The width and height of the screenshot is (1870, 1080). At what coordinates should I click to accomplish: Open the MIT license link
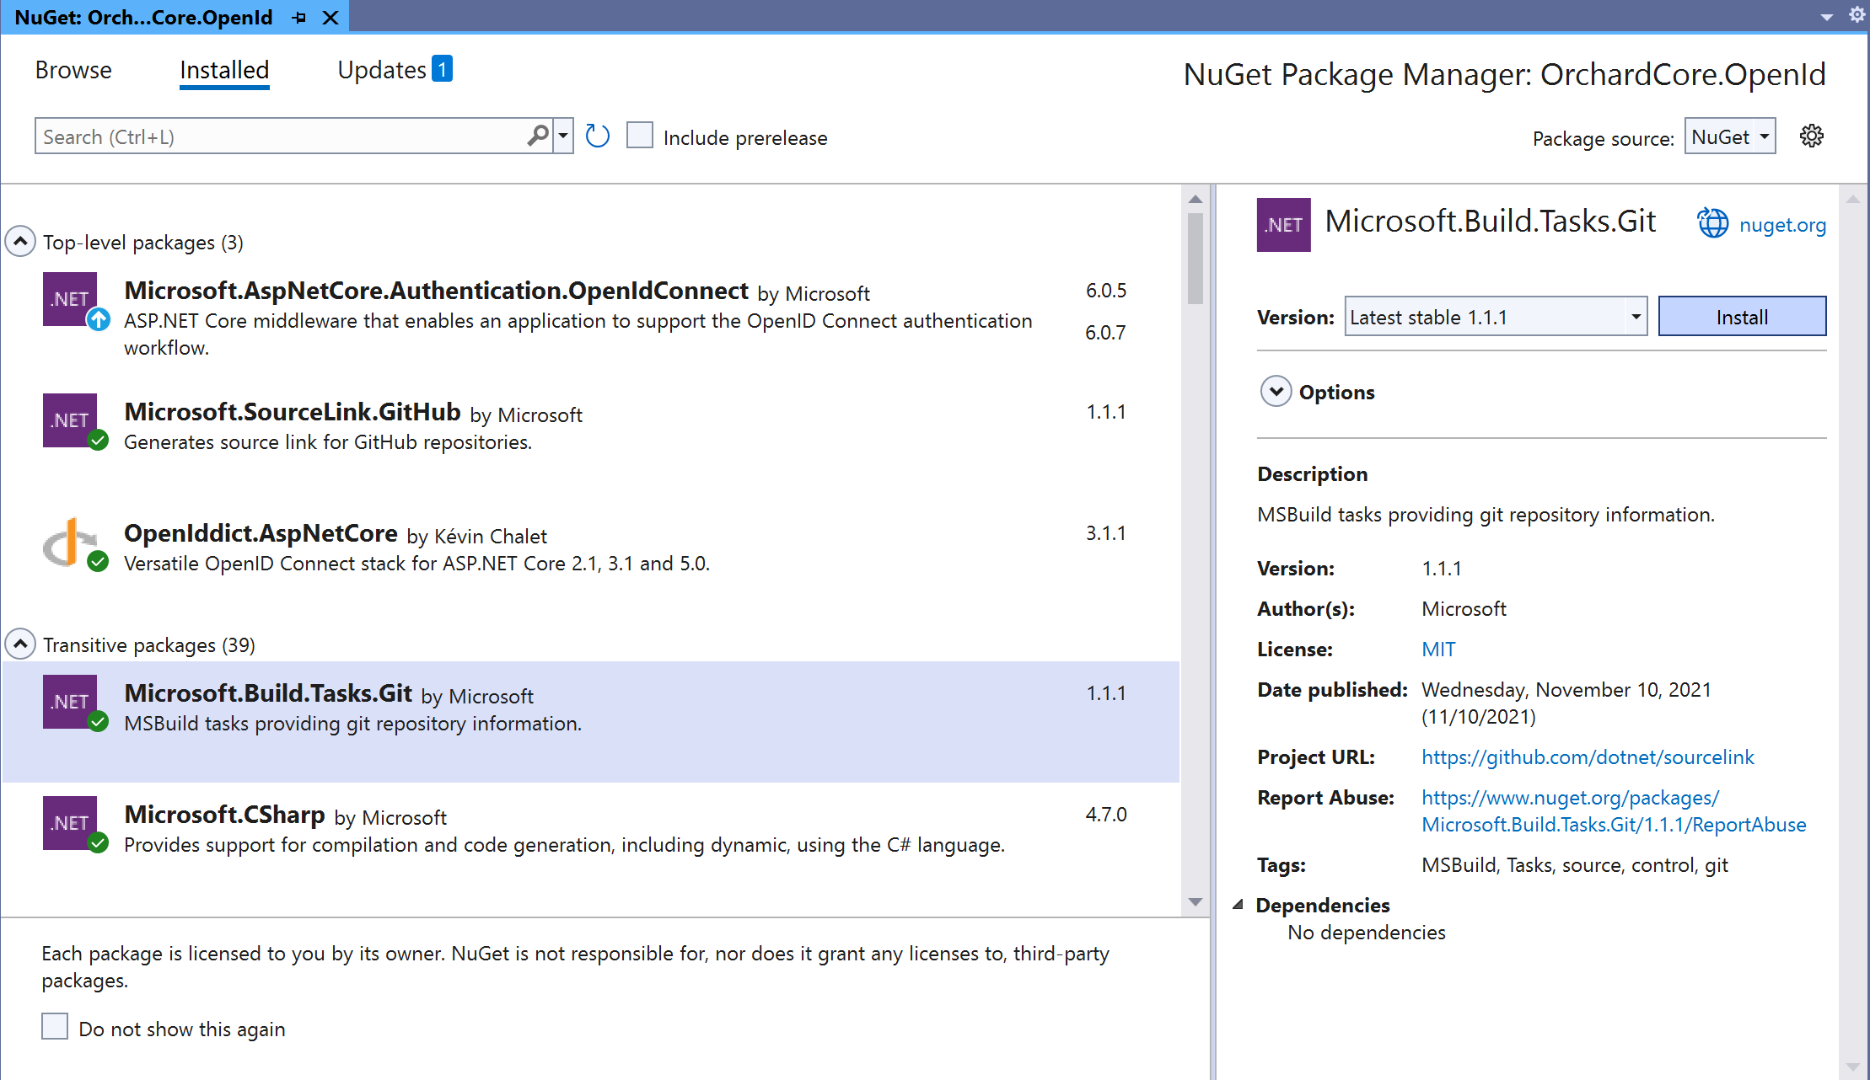(1437, 649)
